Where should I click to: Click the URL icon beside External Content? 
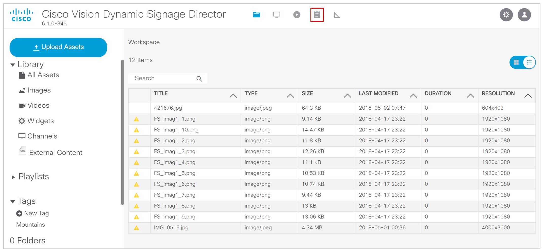[22, 150]
